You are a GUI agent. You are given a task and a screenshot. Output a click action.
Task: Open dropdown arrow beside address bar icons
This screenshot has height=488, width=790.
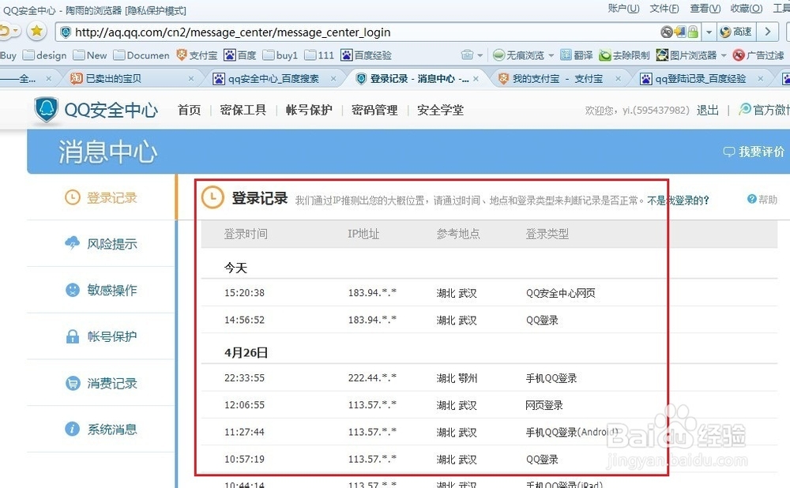[709, 32]
